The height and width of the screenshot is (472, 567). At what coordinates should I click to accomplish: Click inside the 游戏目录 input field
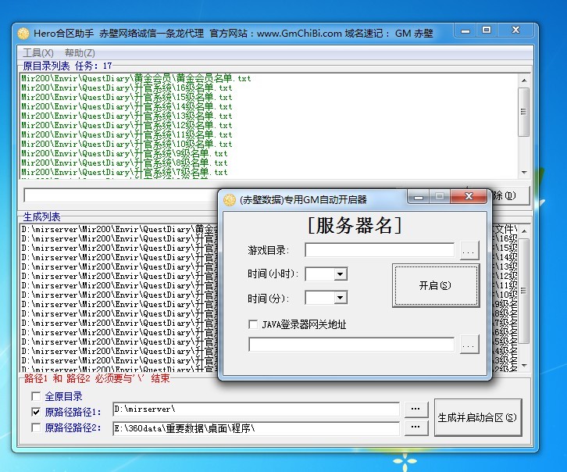379,251
